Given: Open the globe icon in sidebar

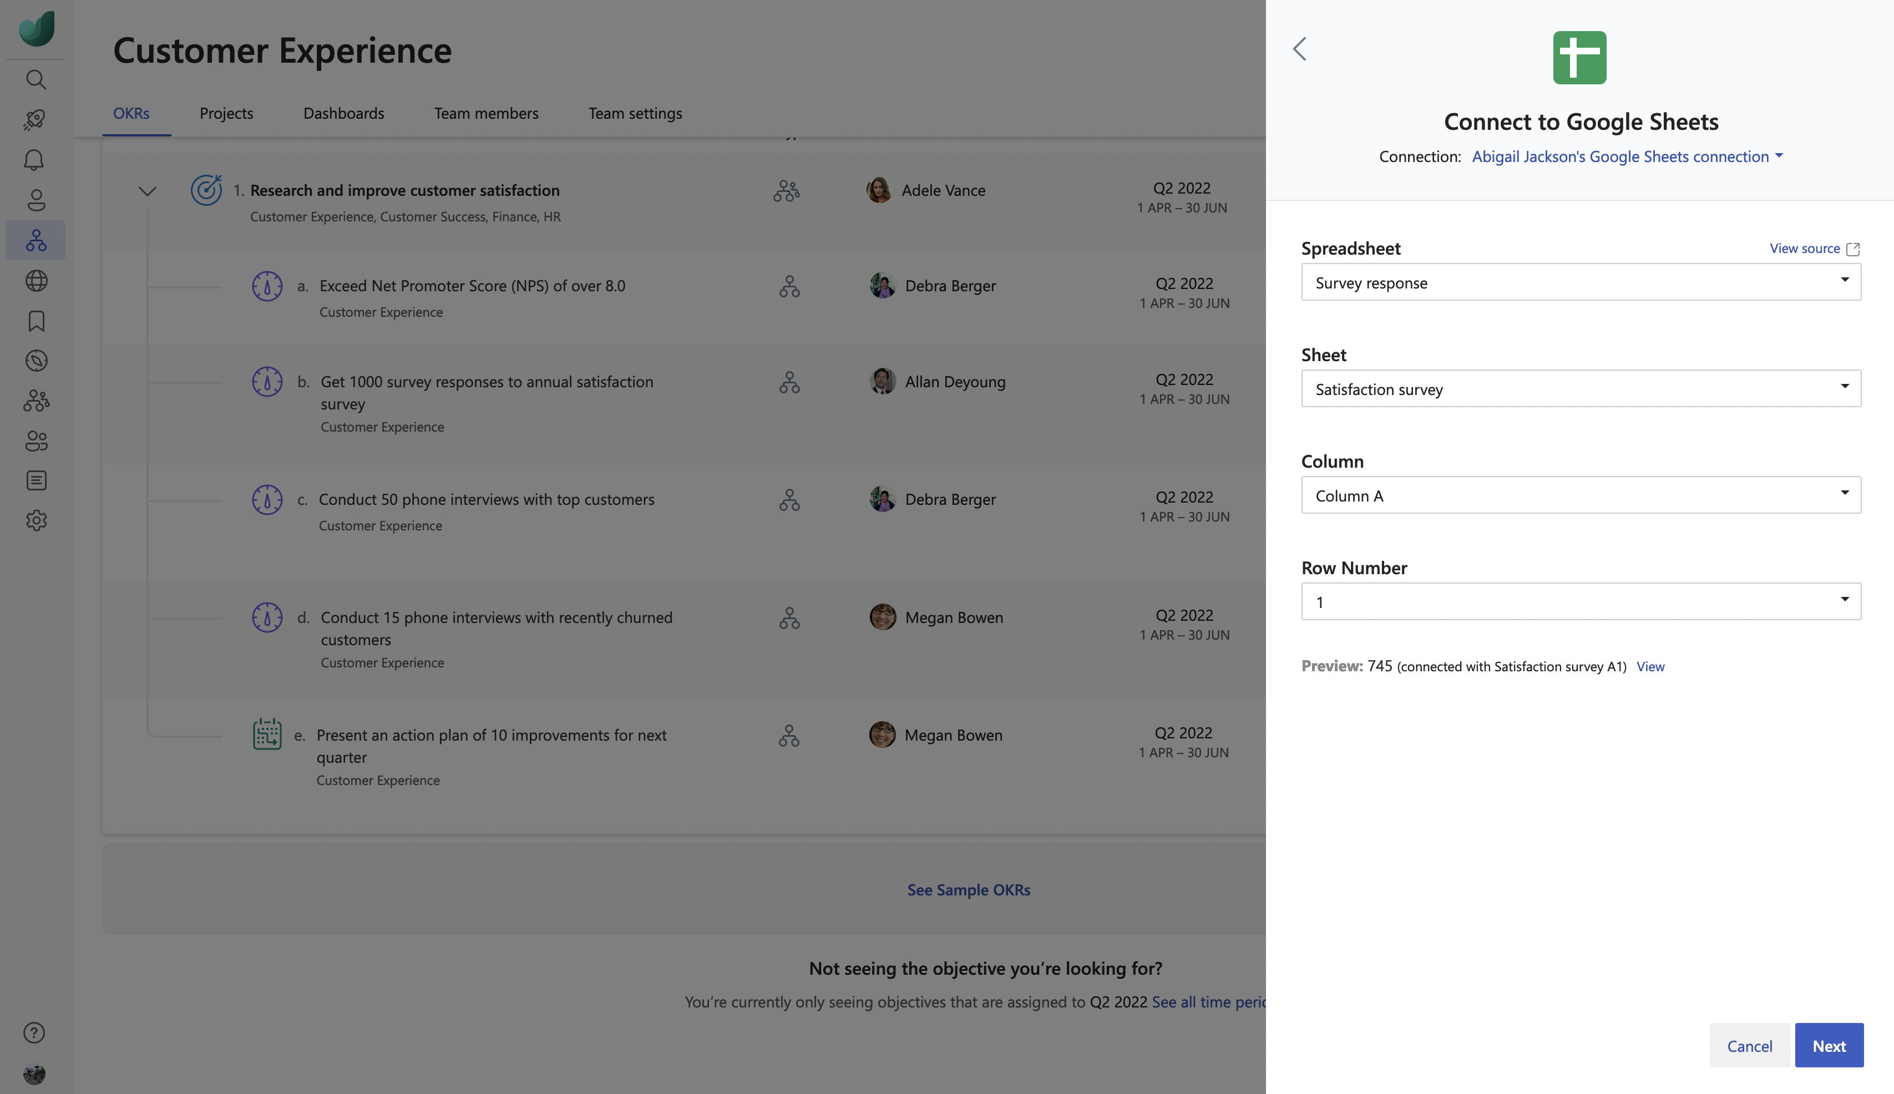Looking at the screenshot, I should coord(36,280).
